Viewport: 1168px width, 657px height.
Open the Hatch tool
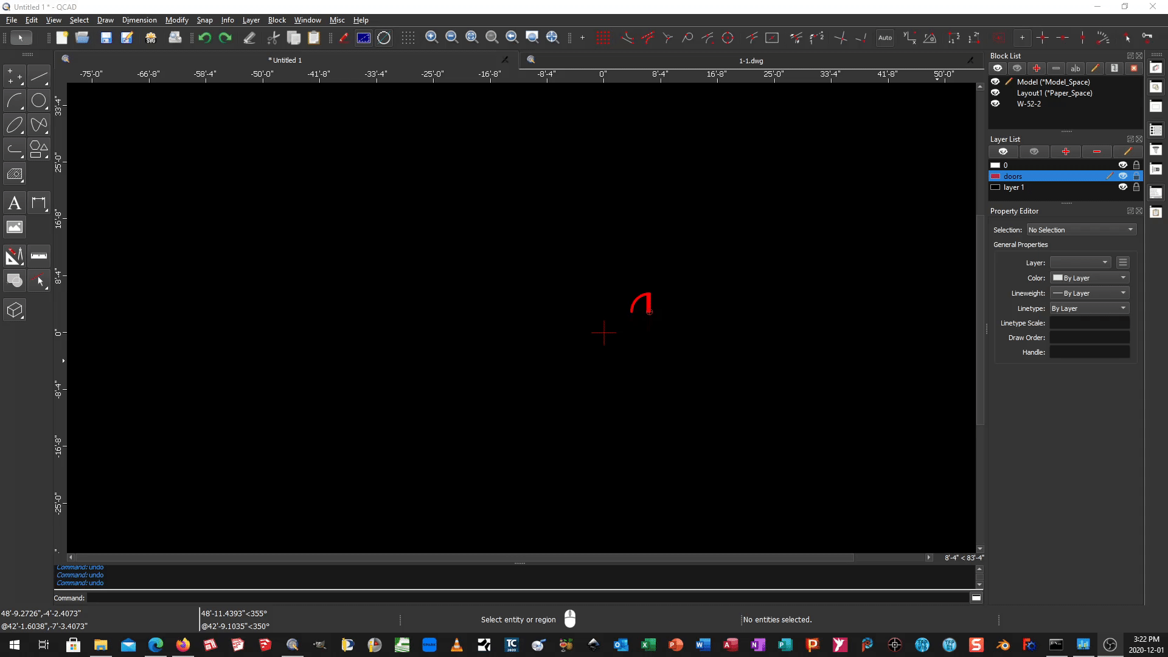15,173
